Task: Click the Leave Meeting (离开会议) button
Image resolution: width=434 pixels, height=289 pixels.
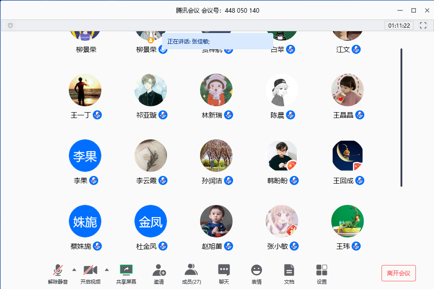Action: click(398, 273)
